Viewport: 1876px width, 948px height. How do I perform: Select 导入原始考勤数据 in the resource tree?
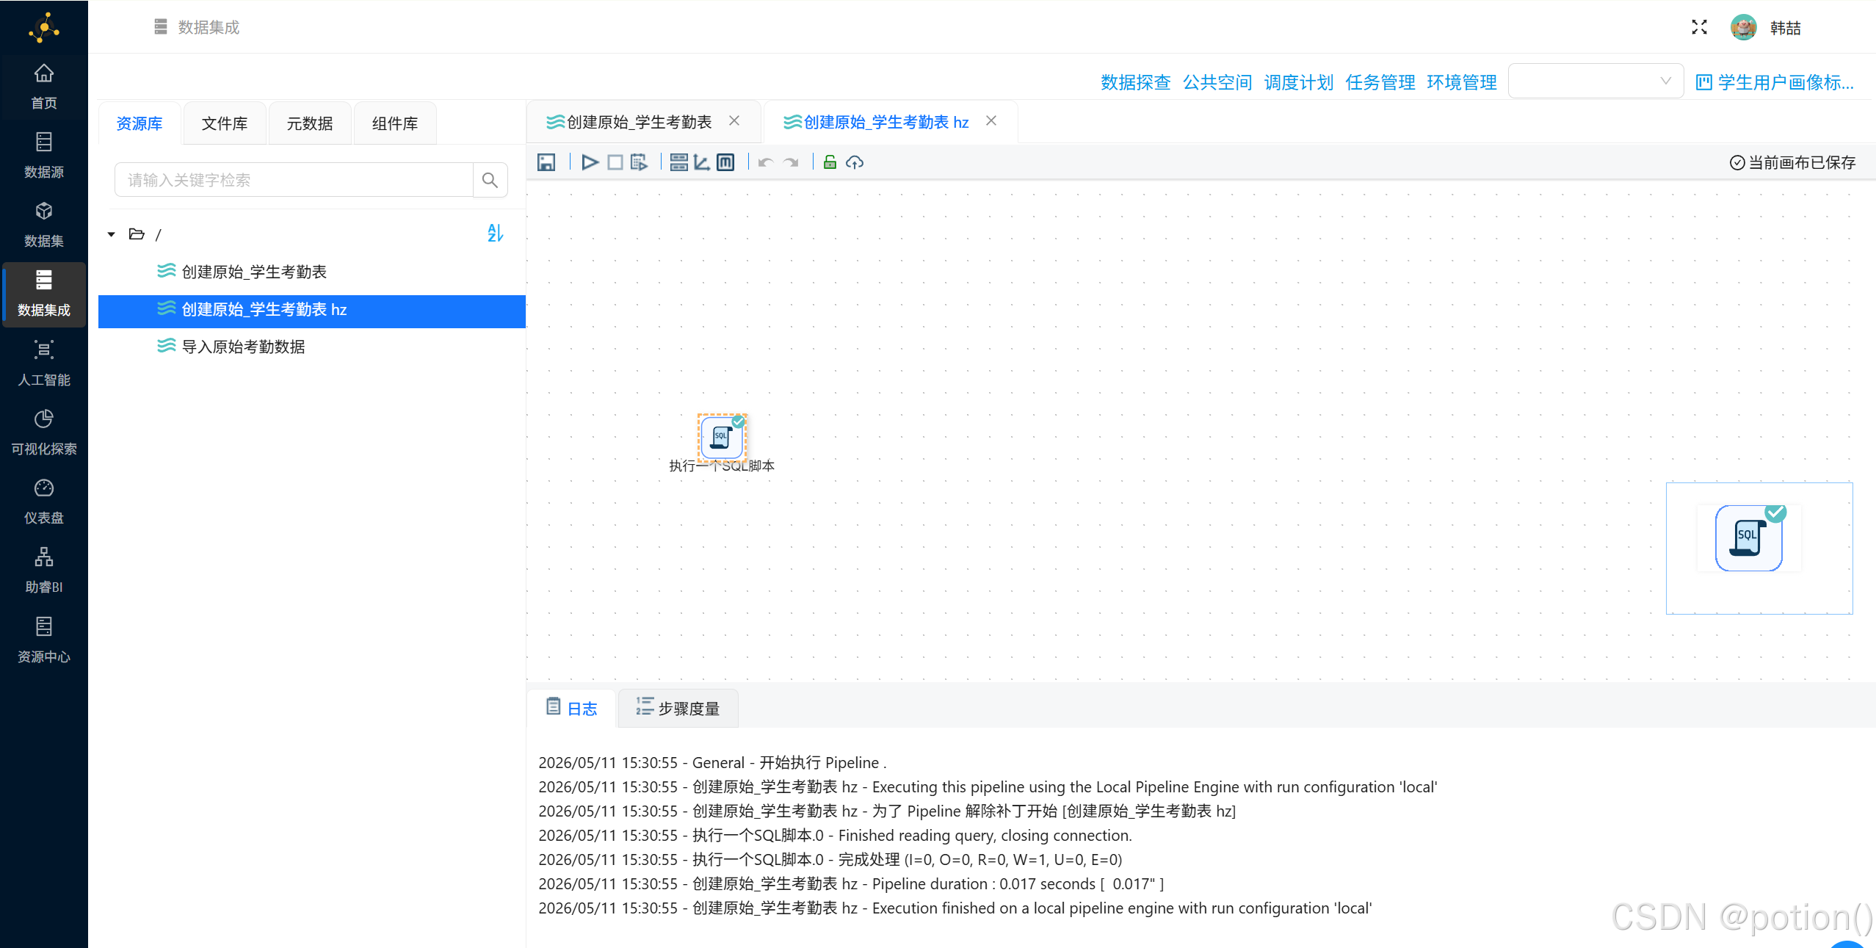coord(312,347)
